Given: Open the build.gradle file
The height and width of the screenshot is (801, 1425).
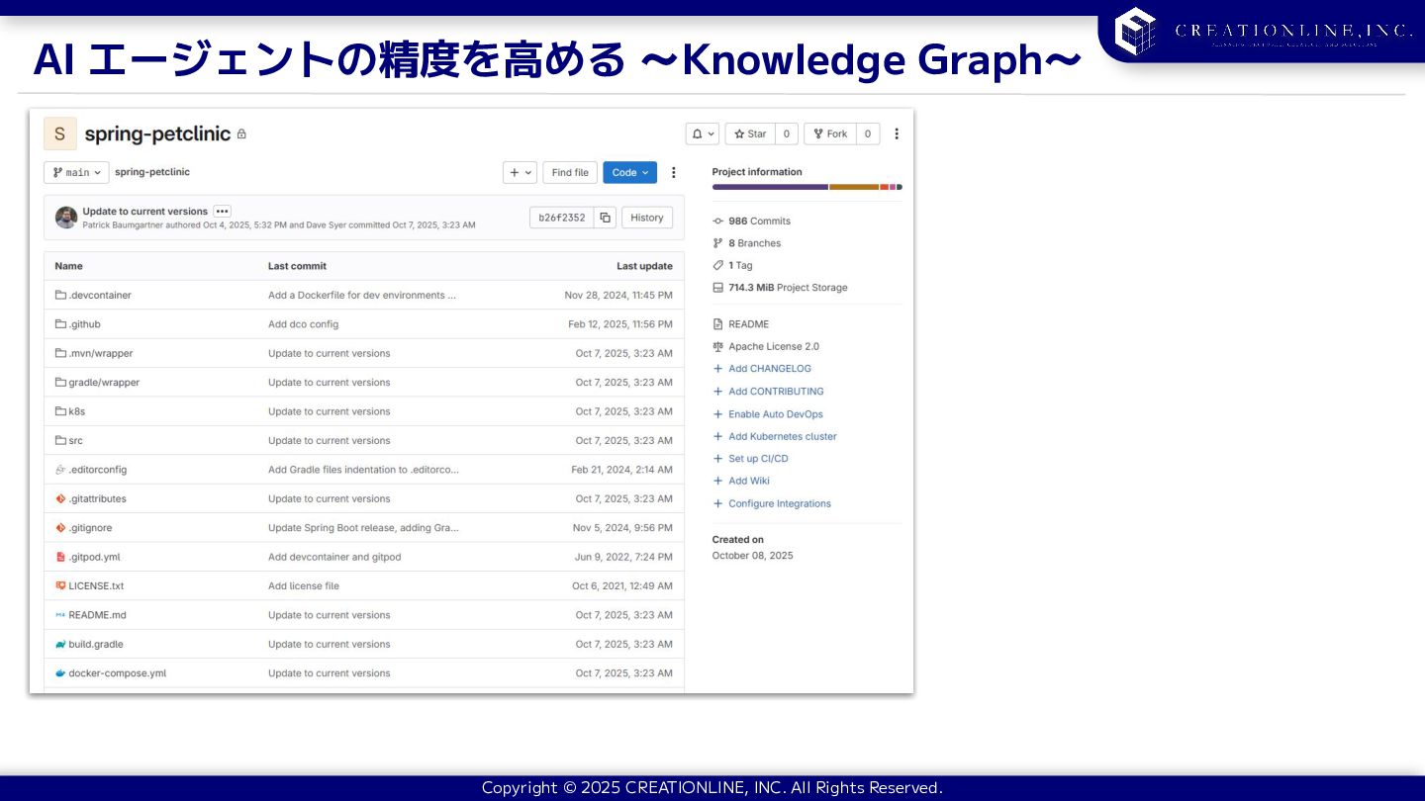Looking at the screenshot, I should coord(96,645).
